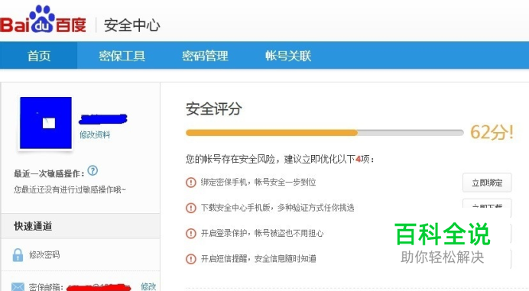Open the 修改资料 link

[x=95, y=135]
